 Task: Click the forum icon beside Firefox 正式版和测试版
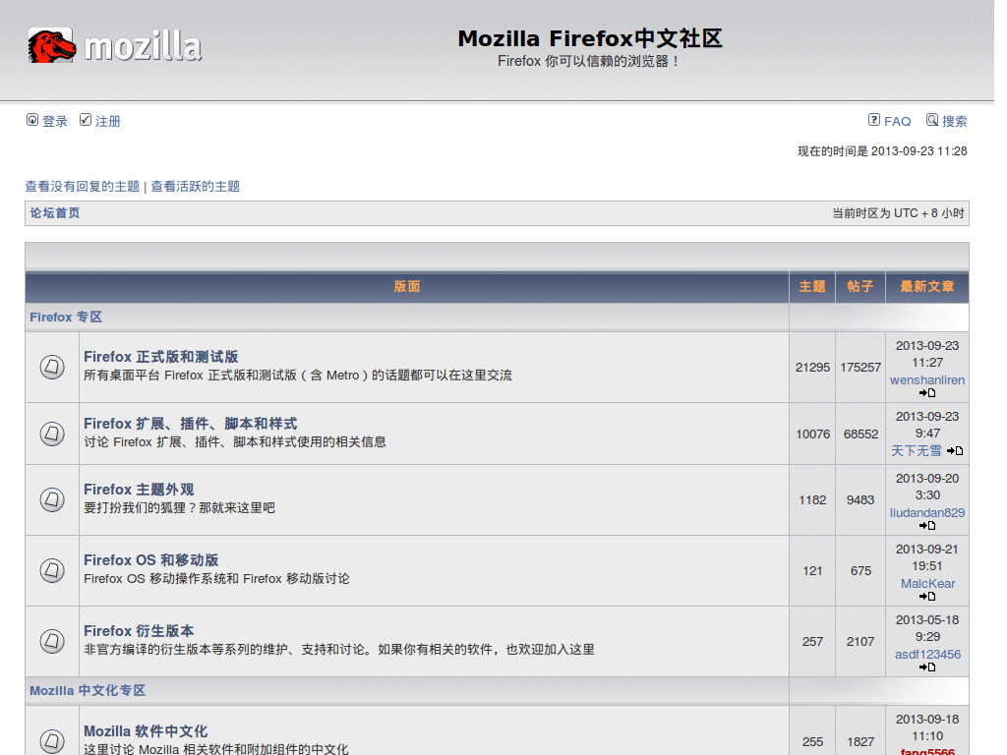(51, 366)
